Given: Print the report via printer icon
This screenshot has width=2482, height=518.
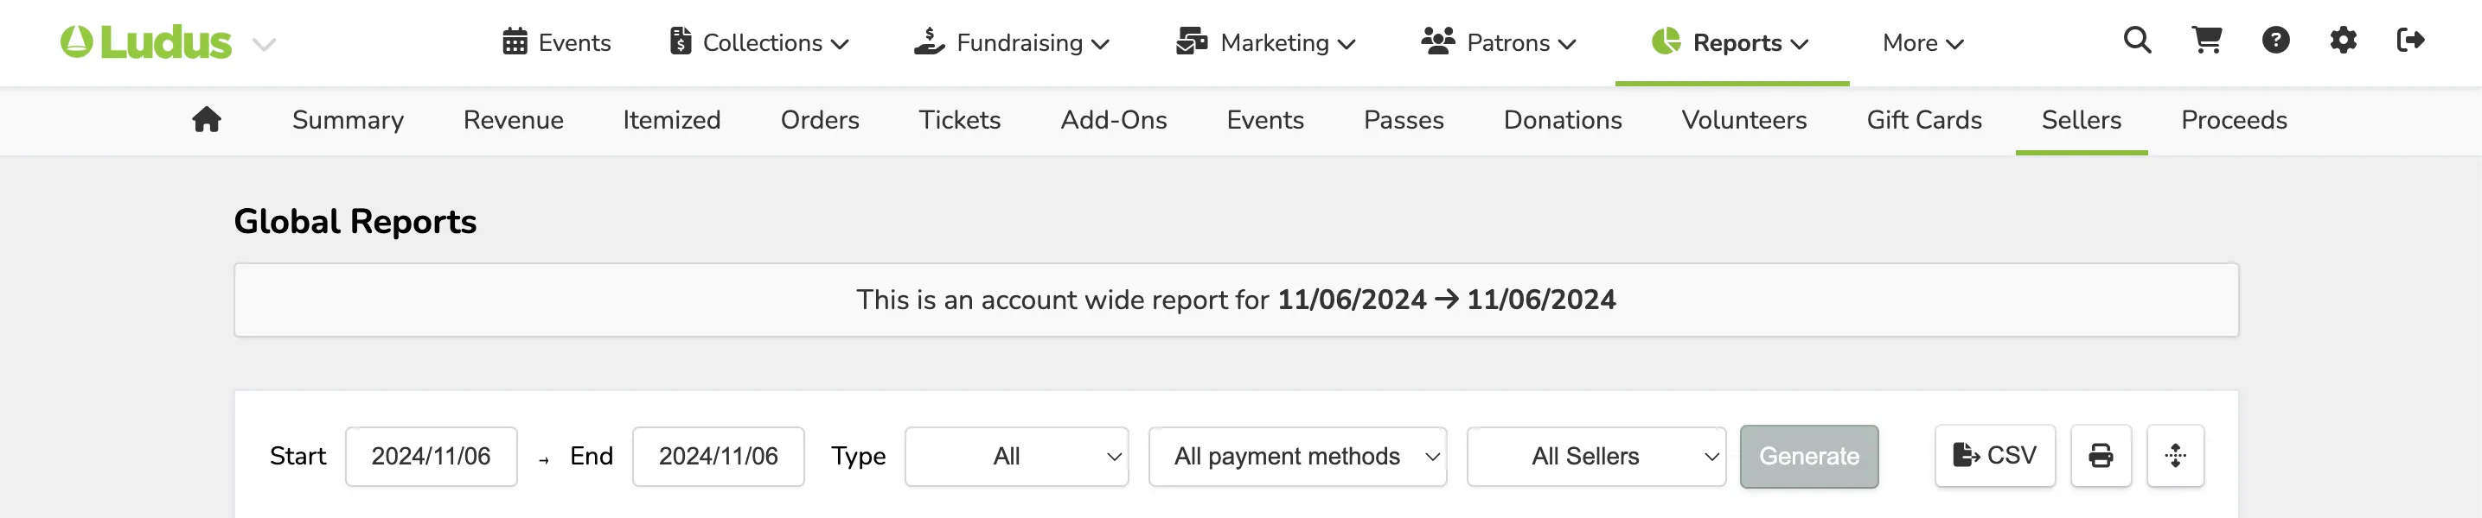Looking at the screenshot, I should click(2101, 456).
